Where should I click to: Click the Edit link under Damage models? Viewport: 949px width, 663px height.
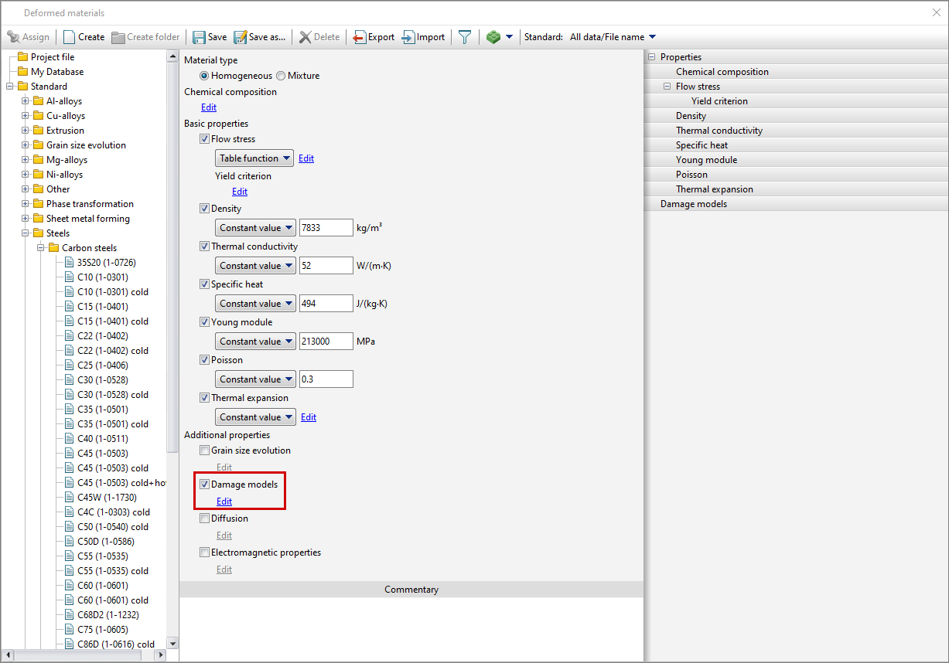(224, 501)
